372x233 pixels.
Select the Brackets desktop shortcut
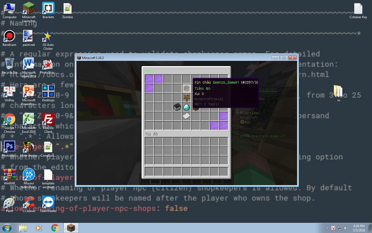(x=48, y=11)
